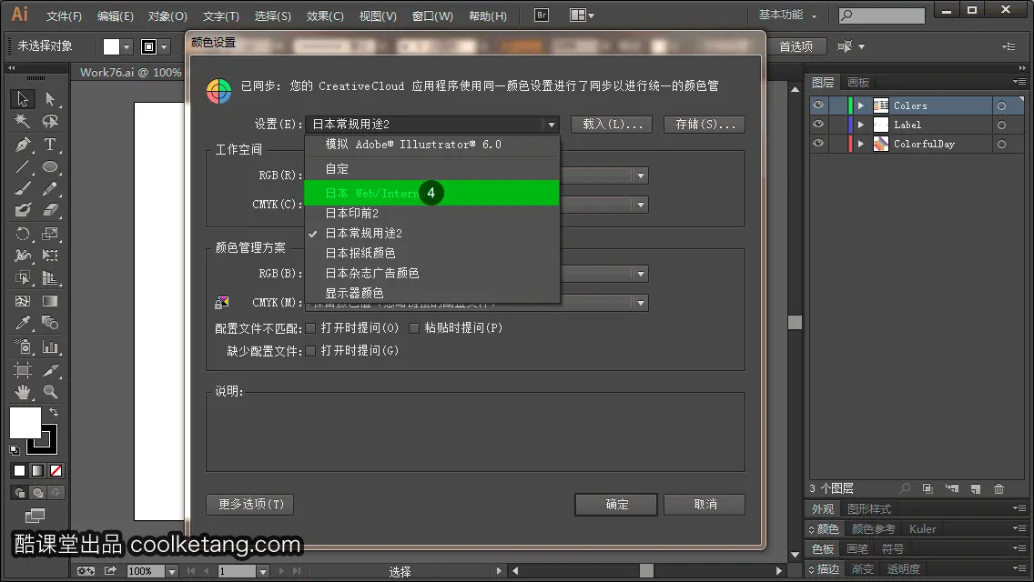Click the 100% zoom level field
The image size is (1034, 582).
click(x=146, y=571)
